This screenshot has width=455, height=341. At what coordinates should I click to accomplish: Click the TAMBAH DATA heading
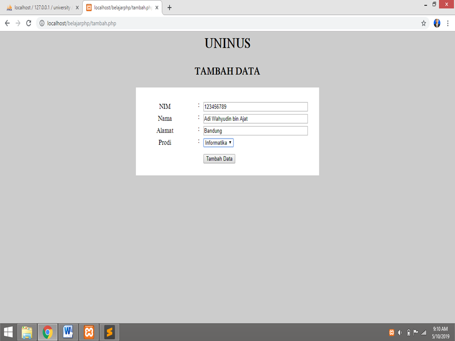tap(227, 71)
